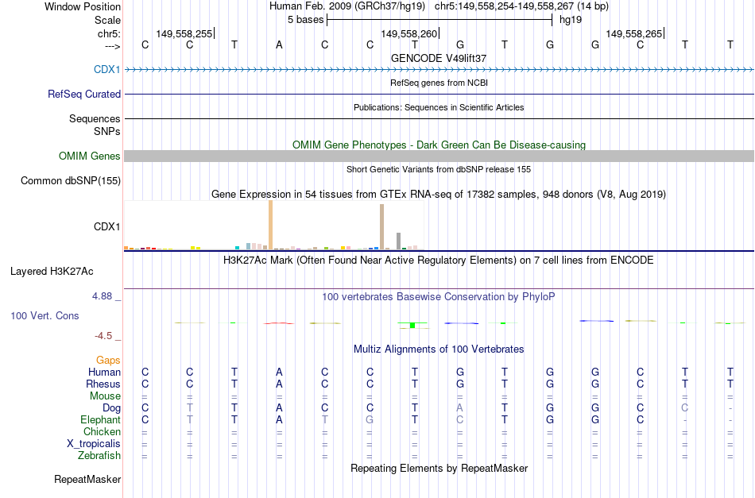Viewport: 755px width, 498px height.
Task: Click the Human species label in the Multiz alignment
Action: 104,372
